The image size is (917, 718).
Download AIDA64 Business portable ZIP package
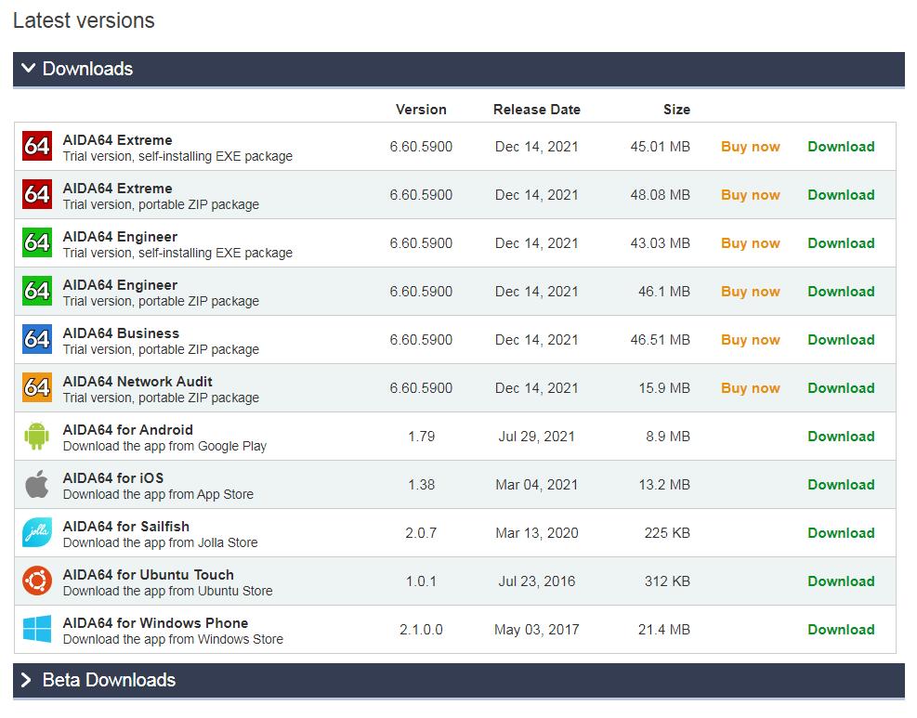[x=841, y=340]
